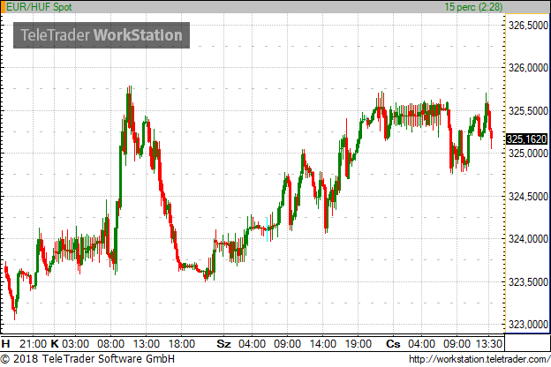Viewport: 551px width, 367px height.
Task: Click the 2018 TeleTrader Software GmbH copyright text
Action: click(x=87, y=359)
